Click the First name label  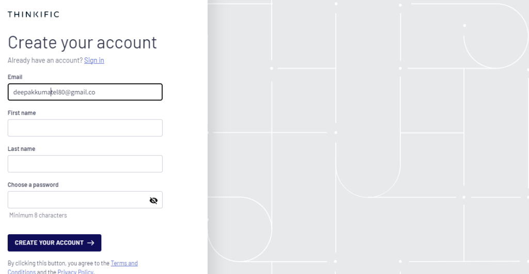point(22,113)
